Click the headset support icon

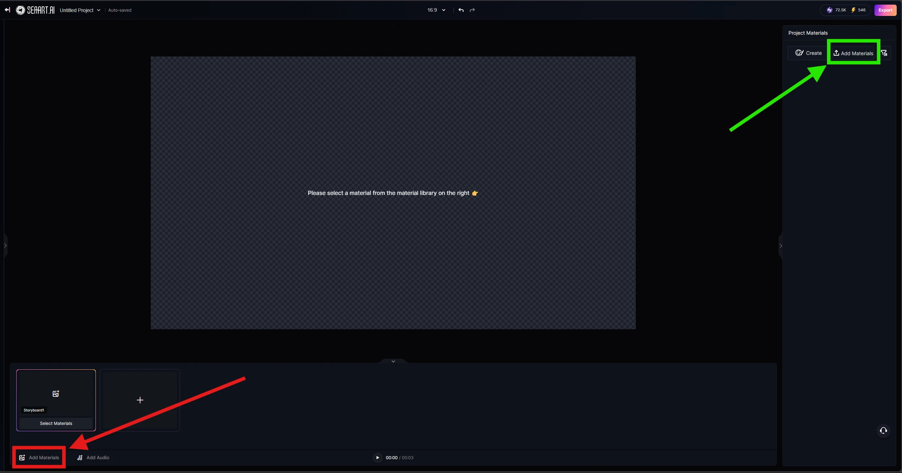pyautogui.click(x=883, y=431)
